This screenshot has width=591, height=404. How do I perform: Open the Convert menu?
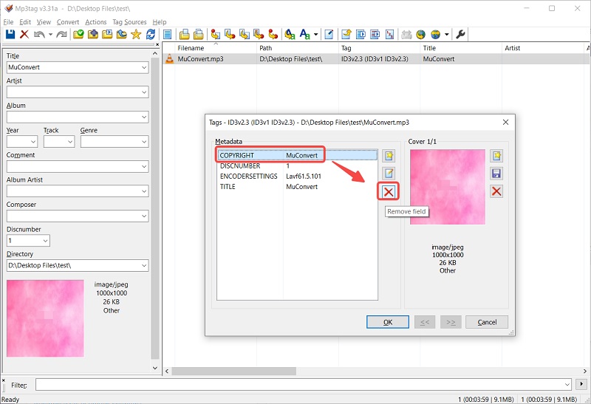68,22
